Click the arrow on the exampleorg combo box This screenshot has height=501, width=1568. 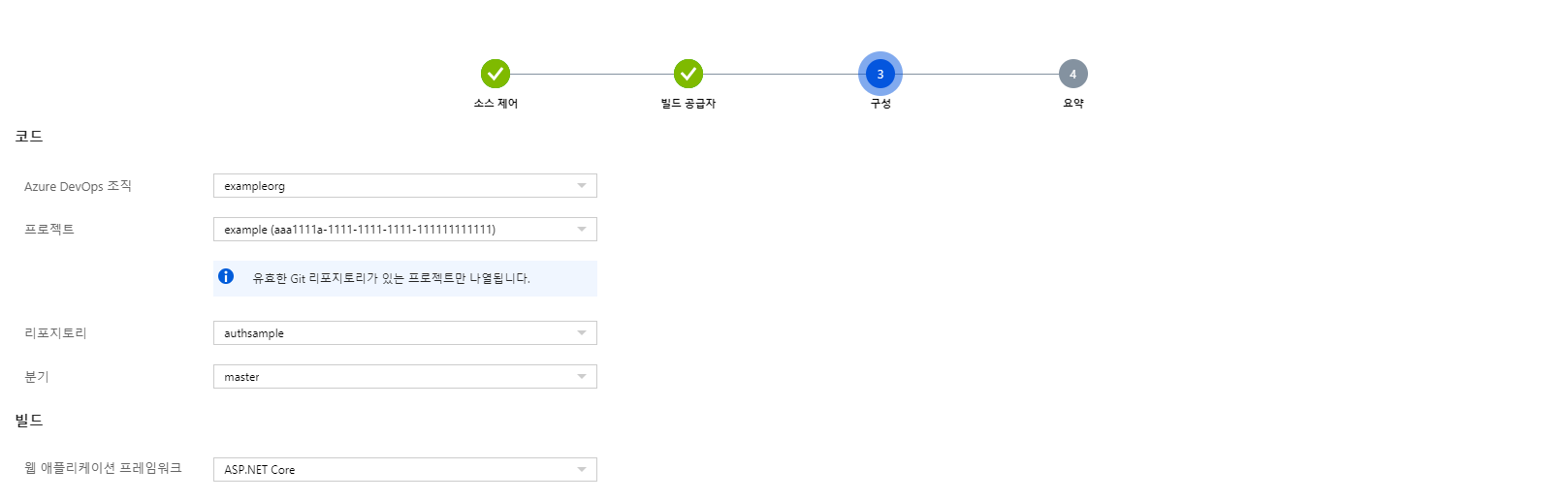pyautogui.click(x=582, y=186)
